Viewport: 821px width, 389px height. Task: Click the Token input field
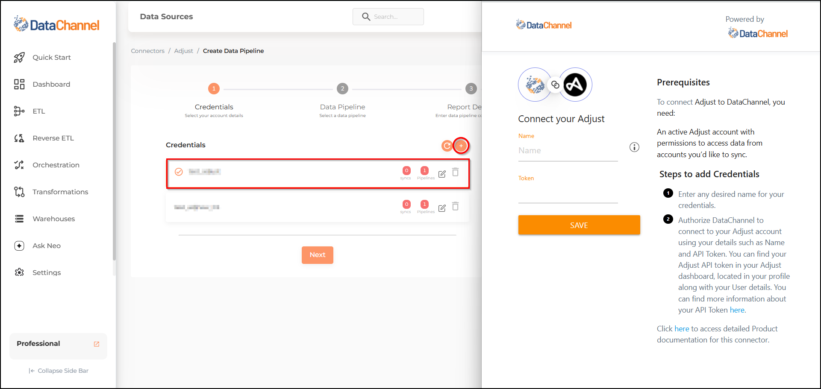(x=568, y=193)
